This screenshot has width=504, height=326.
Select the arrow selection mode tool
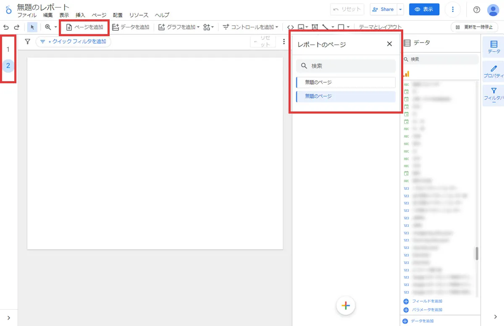(x=32, y=27)
